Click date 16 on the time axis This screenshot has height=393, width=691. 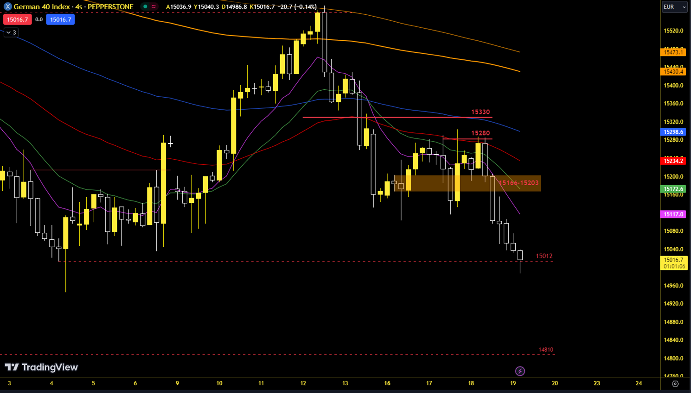tap(387, 383)
